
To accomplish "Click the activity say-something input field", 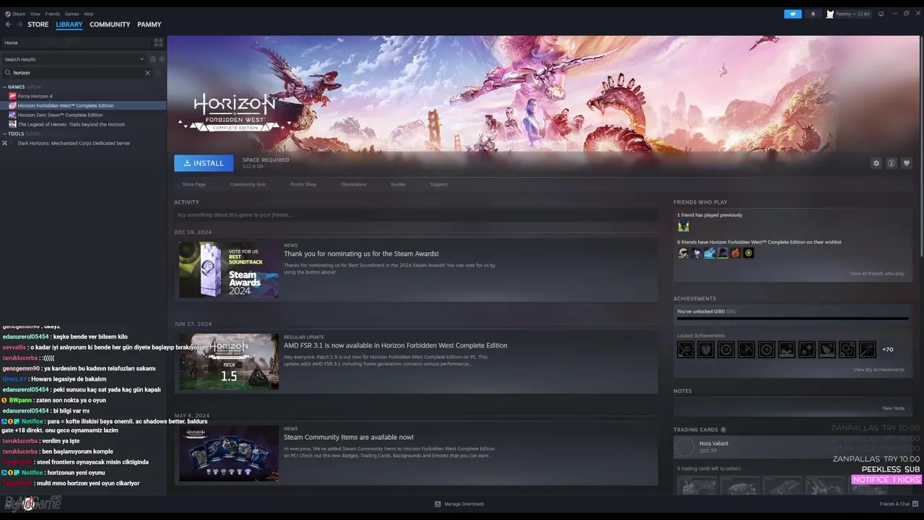I will pos(416,215).
